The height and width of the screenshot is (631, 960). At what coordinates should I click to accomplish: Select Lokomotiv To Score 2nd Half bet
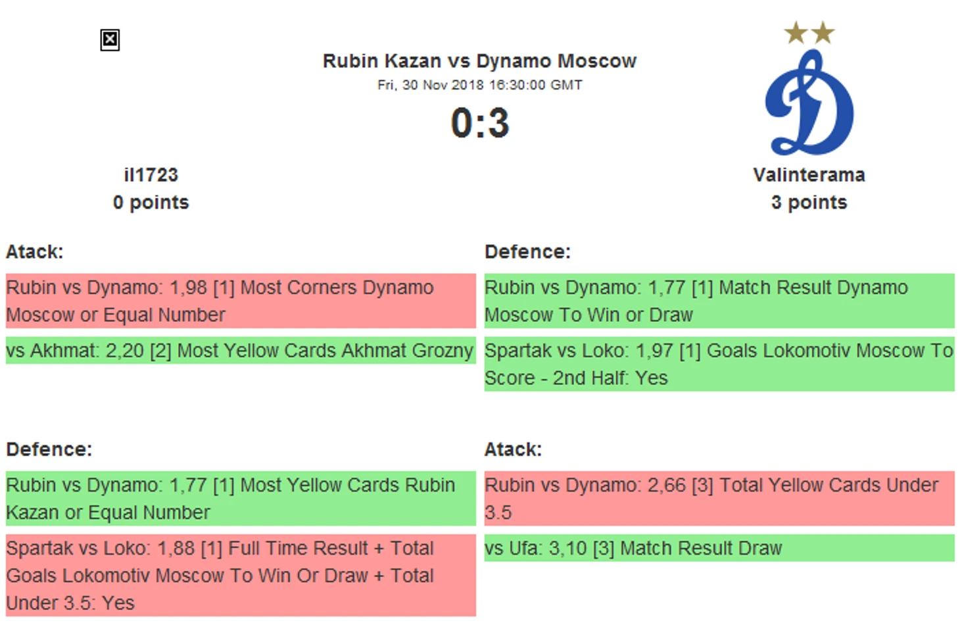(x=719, y=364)
